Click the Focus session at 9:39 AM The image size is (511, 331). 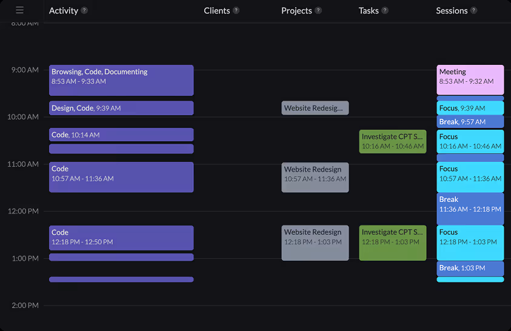coord(470,108)
